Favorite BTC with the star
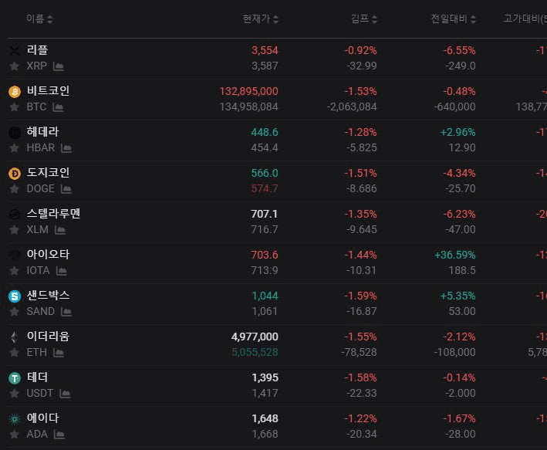Viewport: 547px width, 450px height. 15,107
